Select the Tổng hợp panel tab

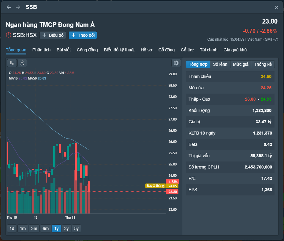coord(198,64)
